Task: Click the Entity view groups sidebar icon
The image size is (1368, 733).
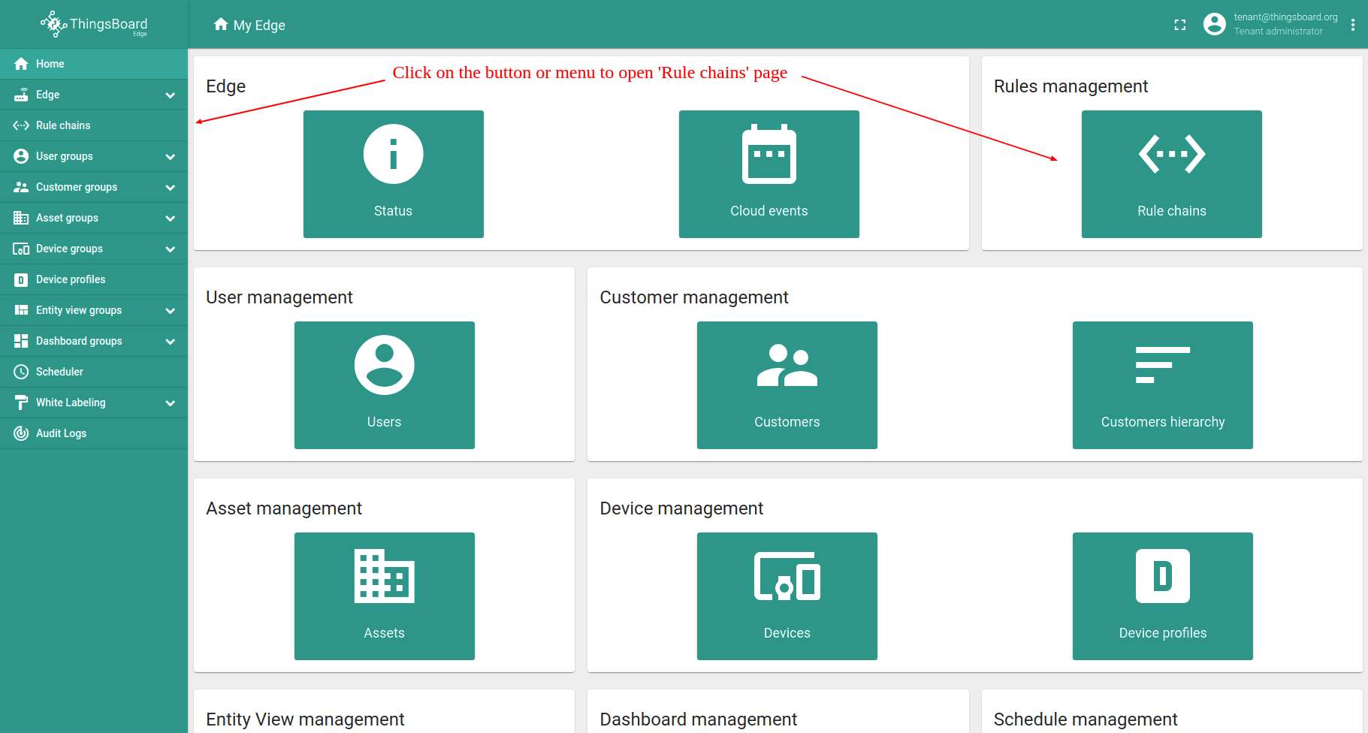Action: pos(21,310)
